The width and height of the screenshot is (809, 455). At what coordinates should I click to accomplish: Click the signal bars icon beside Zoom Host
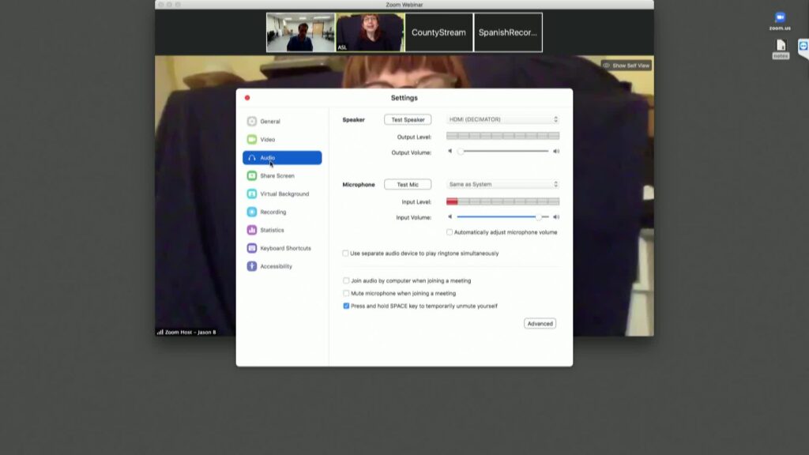[160, 333]
